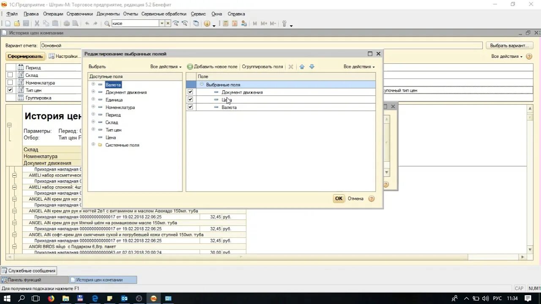Click the Find next icon
This screenshot has width=541, height=304.
tap(176, 24)
